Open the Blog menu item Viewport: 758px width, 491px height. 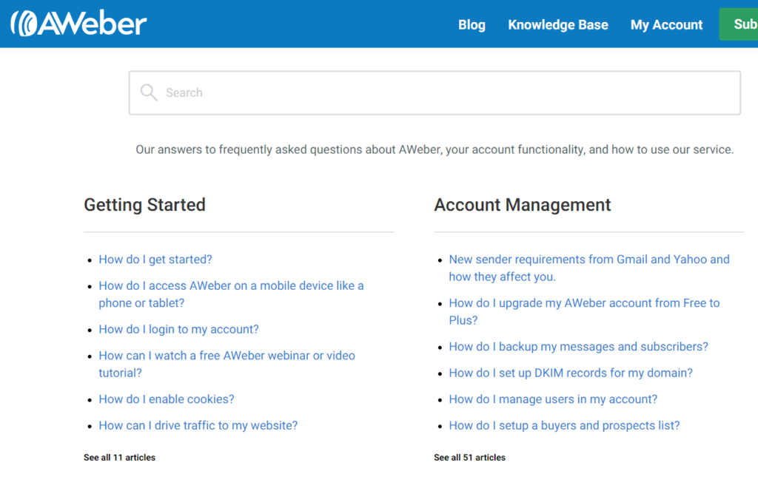[472, 24]
